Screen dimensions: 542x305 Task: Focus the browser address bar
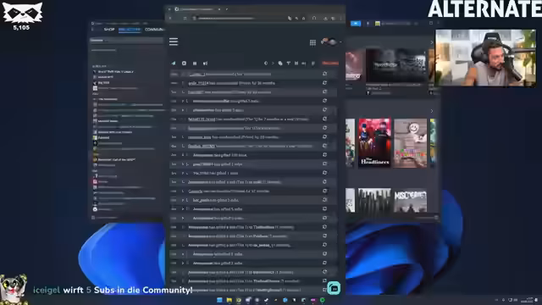coord(239,18)
